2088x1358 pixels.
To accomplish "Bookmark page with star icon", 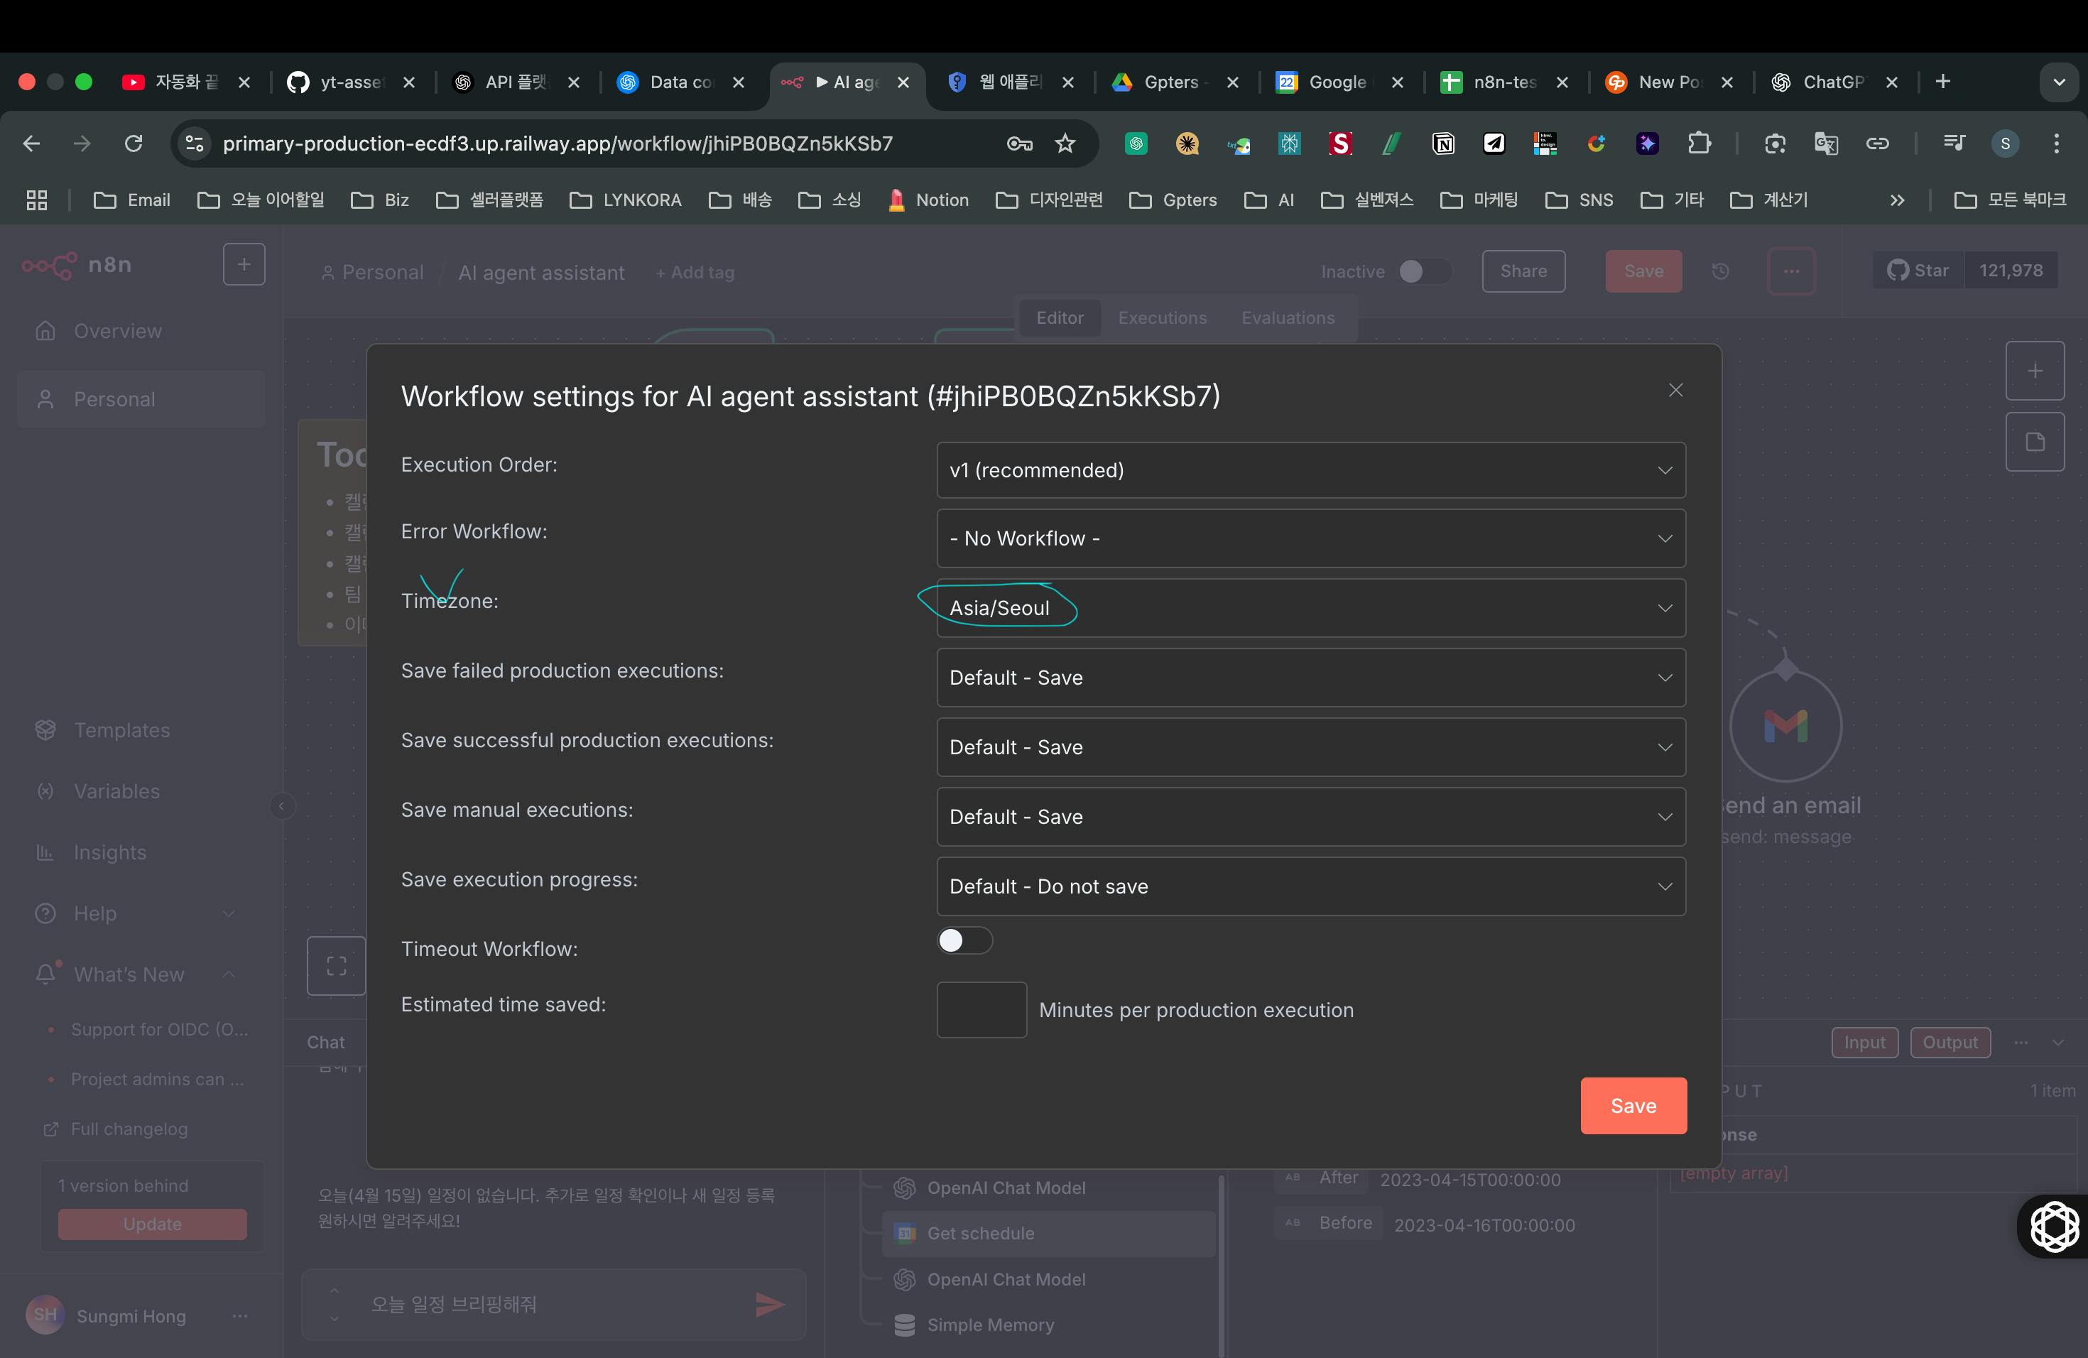I will [x=1065, y=144].
